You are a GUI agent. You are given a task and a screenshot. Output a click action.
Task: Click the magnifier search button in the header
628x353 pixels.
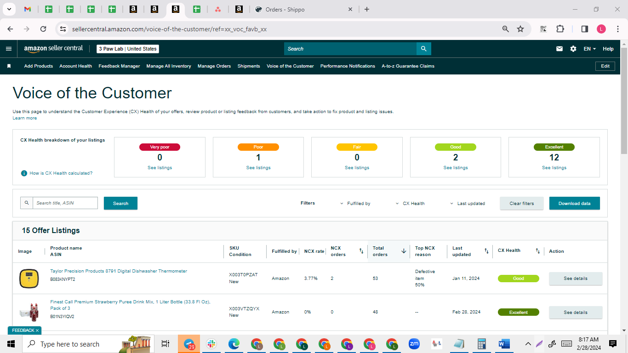tap(423, 49)
